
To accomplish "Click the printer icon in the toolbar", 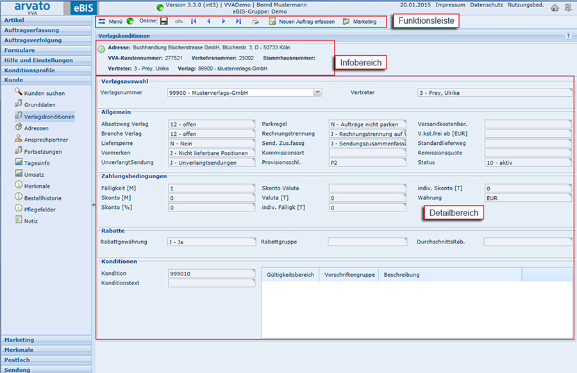I will coord(255,21).
